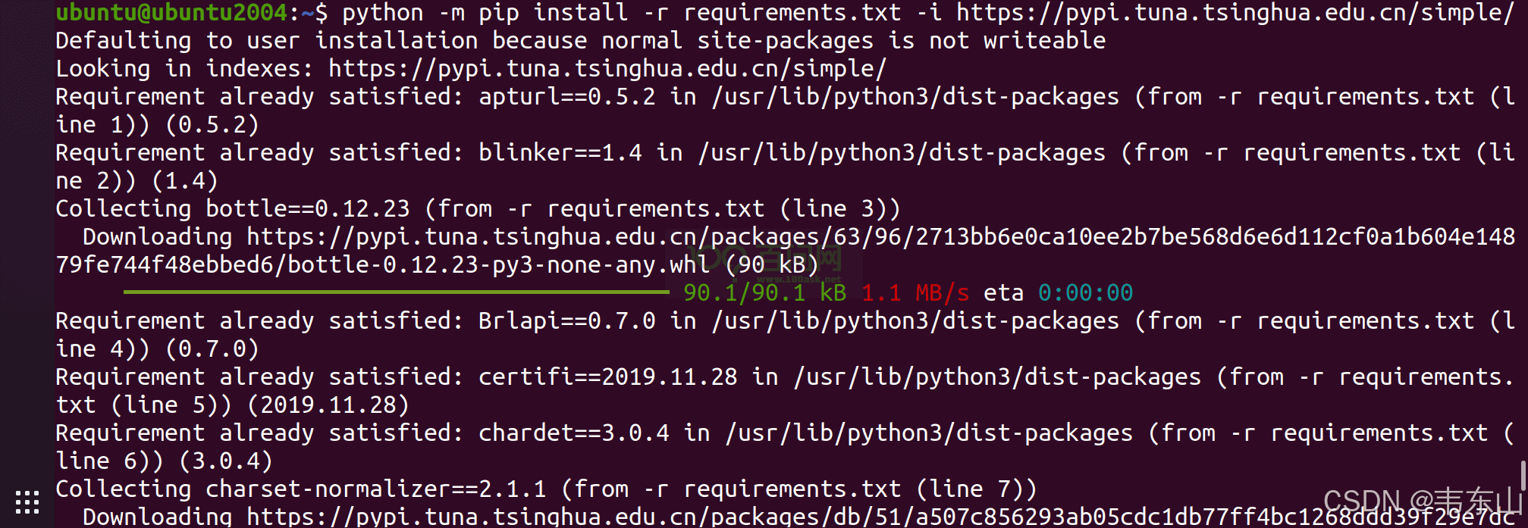Screen dimensions: 1528x528
Task: Click the red "1.1 MB/s" download speed
Action: (x=915, y=293)
